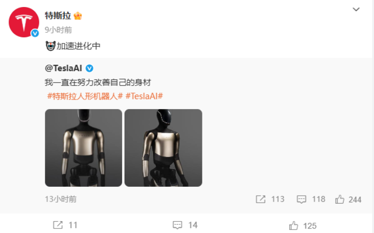
Task: Open the quoted post text 我一直在努力改善自己的身材
Action: 98,83
